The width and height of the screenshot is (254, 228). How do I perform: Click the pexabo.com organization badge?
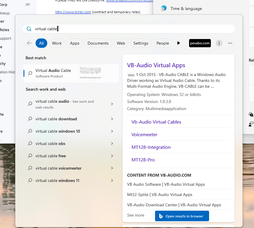click(x=200, y=43)
